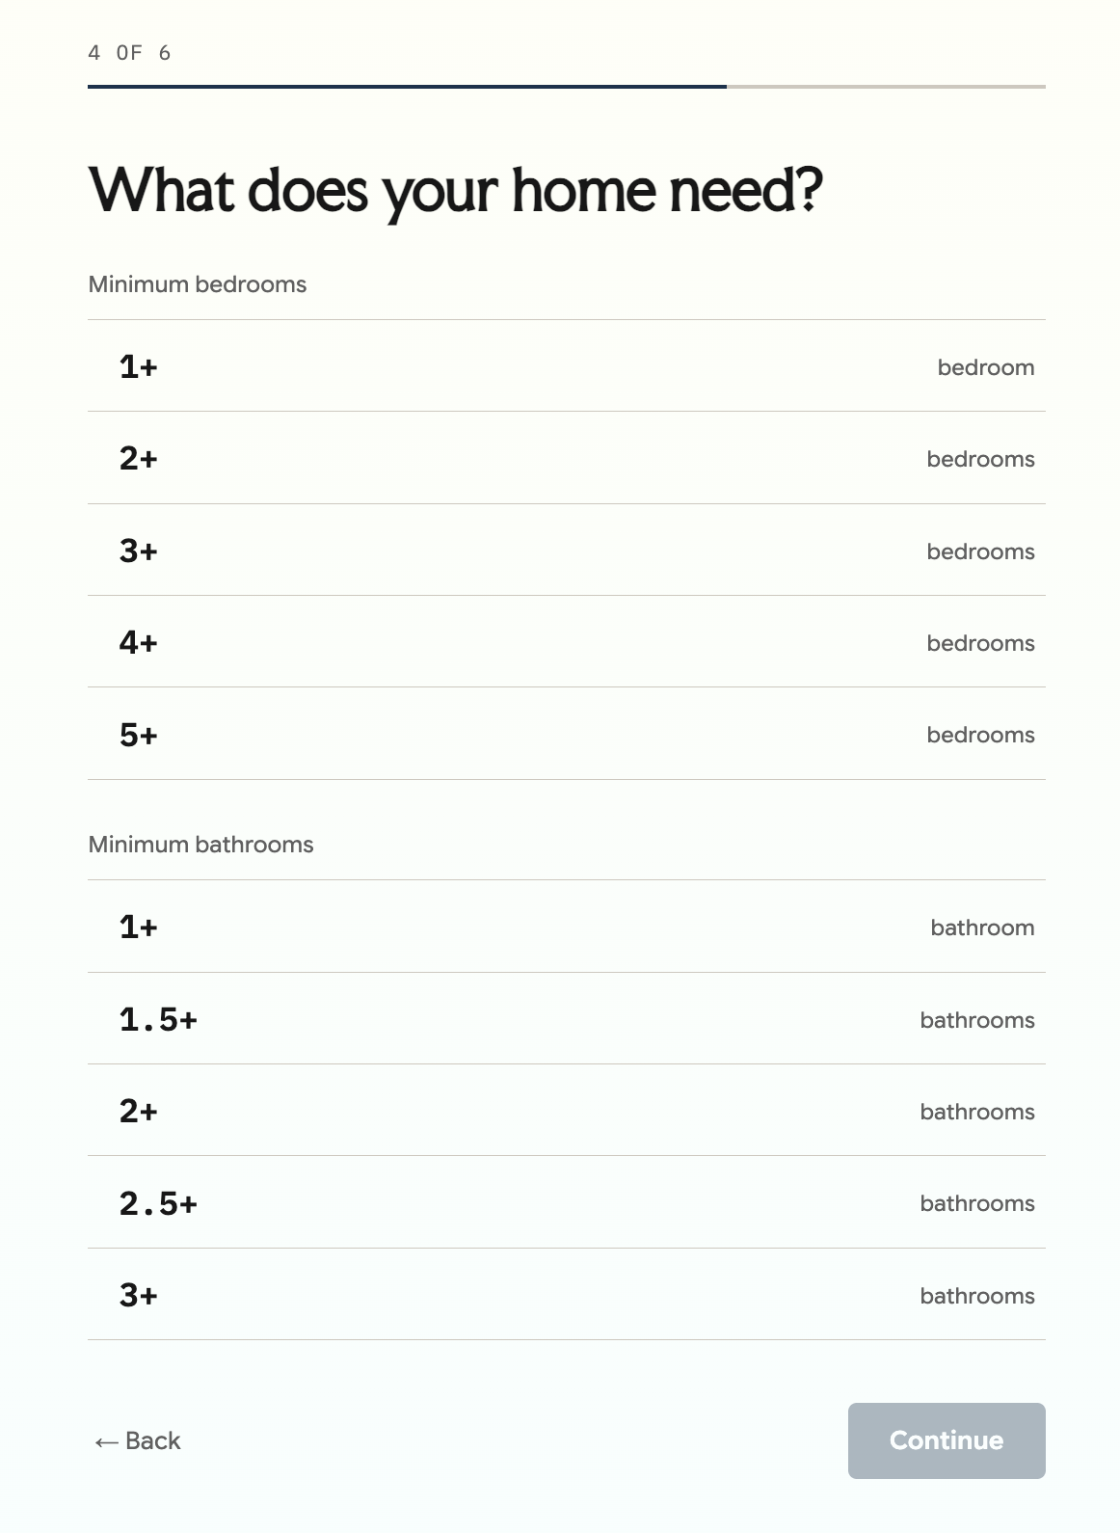Click the Minimum bedrooms label
Image resolution: width=1120 pixels, height=1533 pixels.
click(x=198, y=284)
